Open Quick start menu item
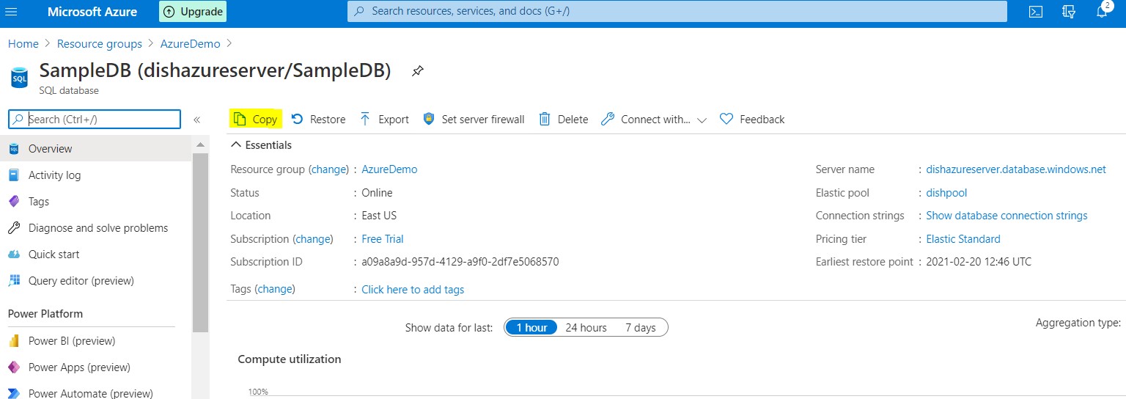 click(95, 255)
